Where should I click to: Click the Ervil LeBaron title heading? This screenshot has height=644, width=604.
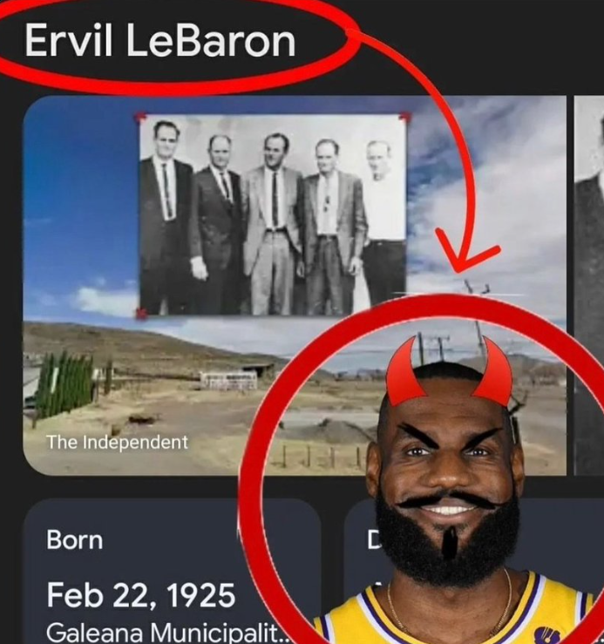point(159,40)
